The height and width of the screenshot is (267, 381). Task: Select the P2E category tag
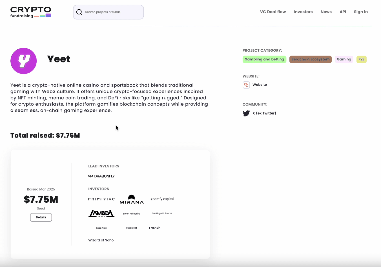tap(362, 59)
